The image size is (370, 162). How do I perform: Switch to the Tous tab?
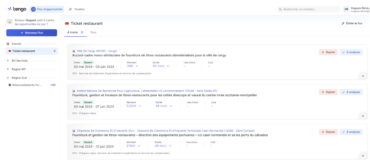pos(93,32)
